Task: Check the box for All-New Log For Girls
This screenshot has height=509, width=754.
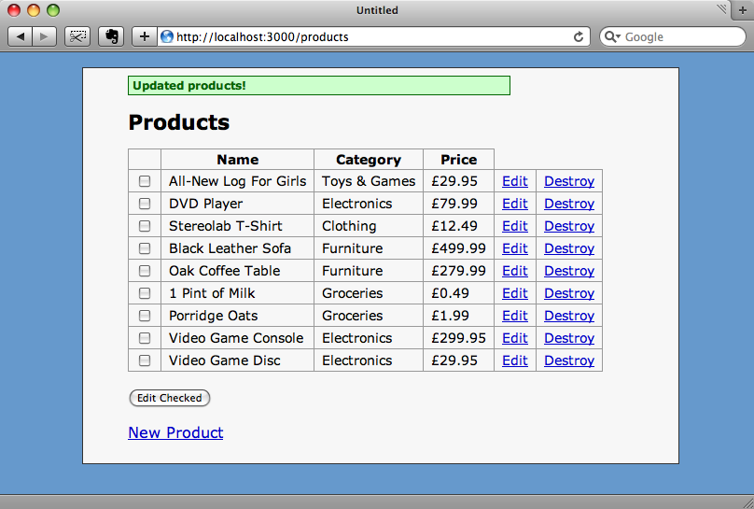Action: pyautogui.click(x=145, y=181)
